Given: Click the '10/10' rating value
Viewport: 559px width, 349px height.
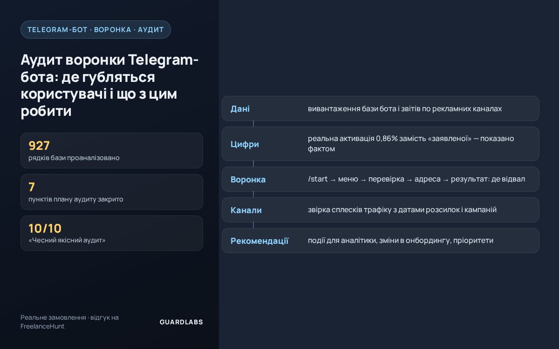Looking at the screenshot, I should click(x=45, y=228).
